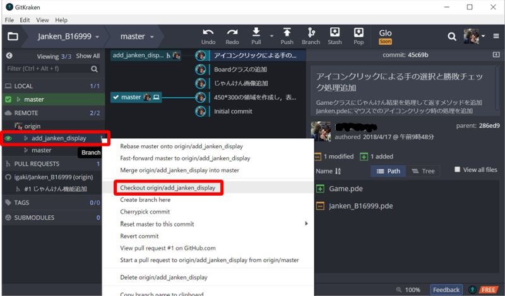Toggle the green checkbox on local master
This screenshot has height=296, width=505.
pos(8,99)
